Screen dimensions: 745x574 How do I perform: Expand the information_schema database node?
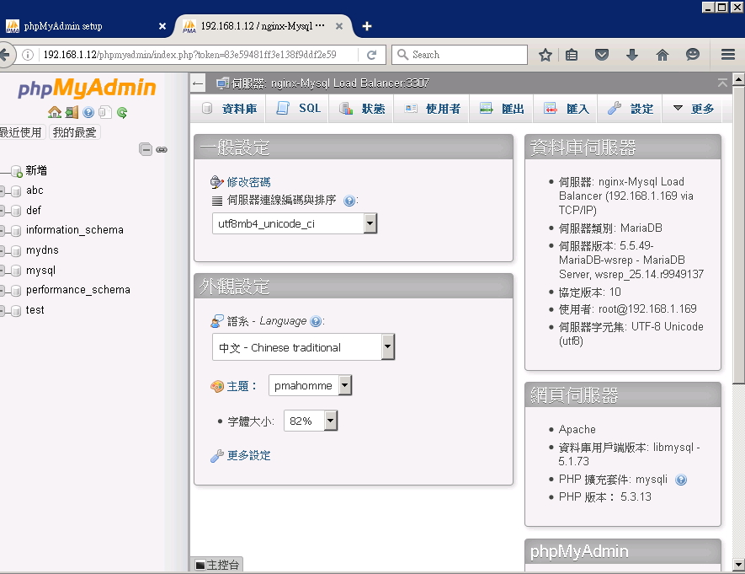(3, 231)
